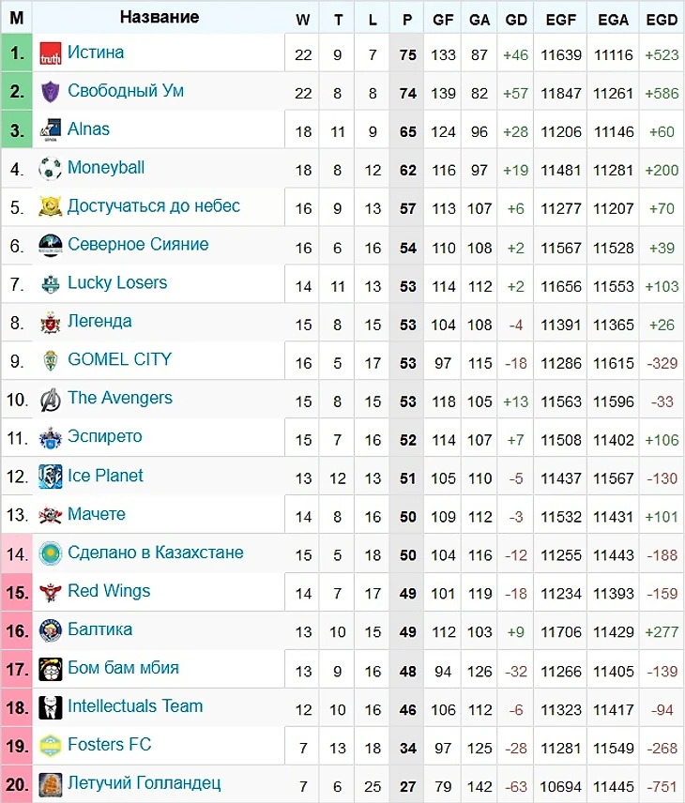Click the Истина team logo icon

pyautogui.click(x=51, y=54)
